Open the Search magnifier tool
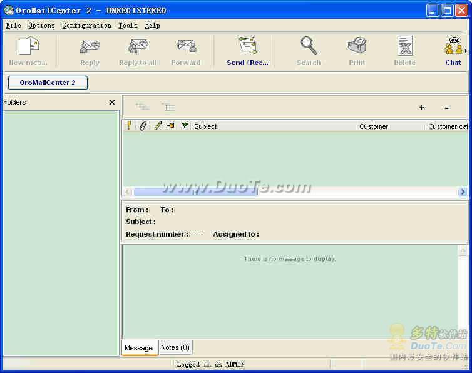 [309, 46]
